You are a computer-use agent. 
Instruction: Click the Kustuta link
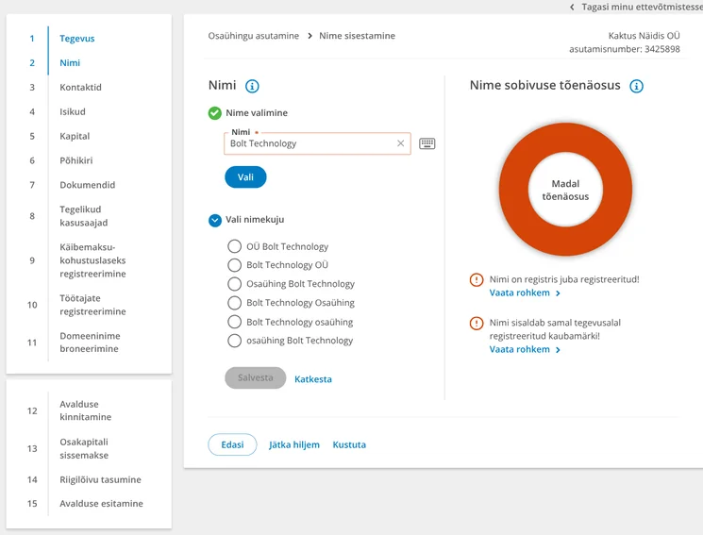(349, 444)
